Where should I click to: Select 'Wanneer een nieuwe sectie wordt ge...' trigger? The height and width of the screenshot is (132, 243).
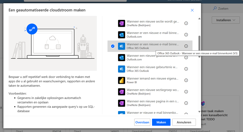pyautogui.click(x=150, y=23)
